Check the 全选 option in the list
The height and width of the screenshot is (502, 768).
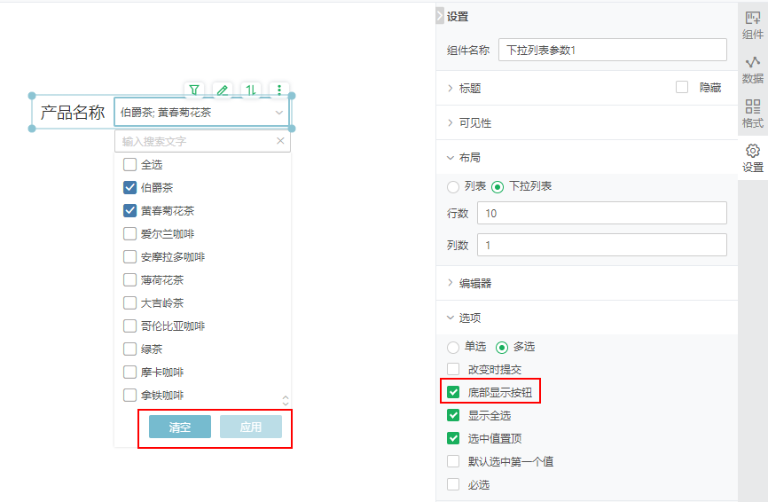click(x=130, y=164)
